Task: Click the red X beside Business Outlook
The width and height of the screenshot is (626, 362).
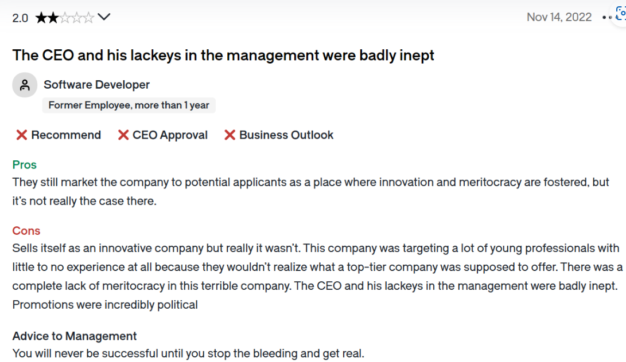Action: (230, 135)
